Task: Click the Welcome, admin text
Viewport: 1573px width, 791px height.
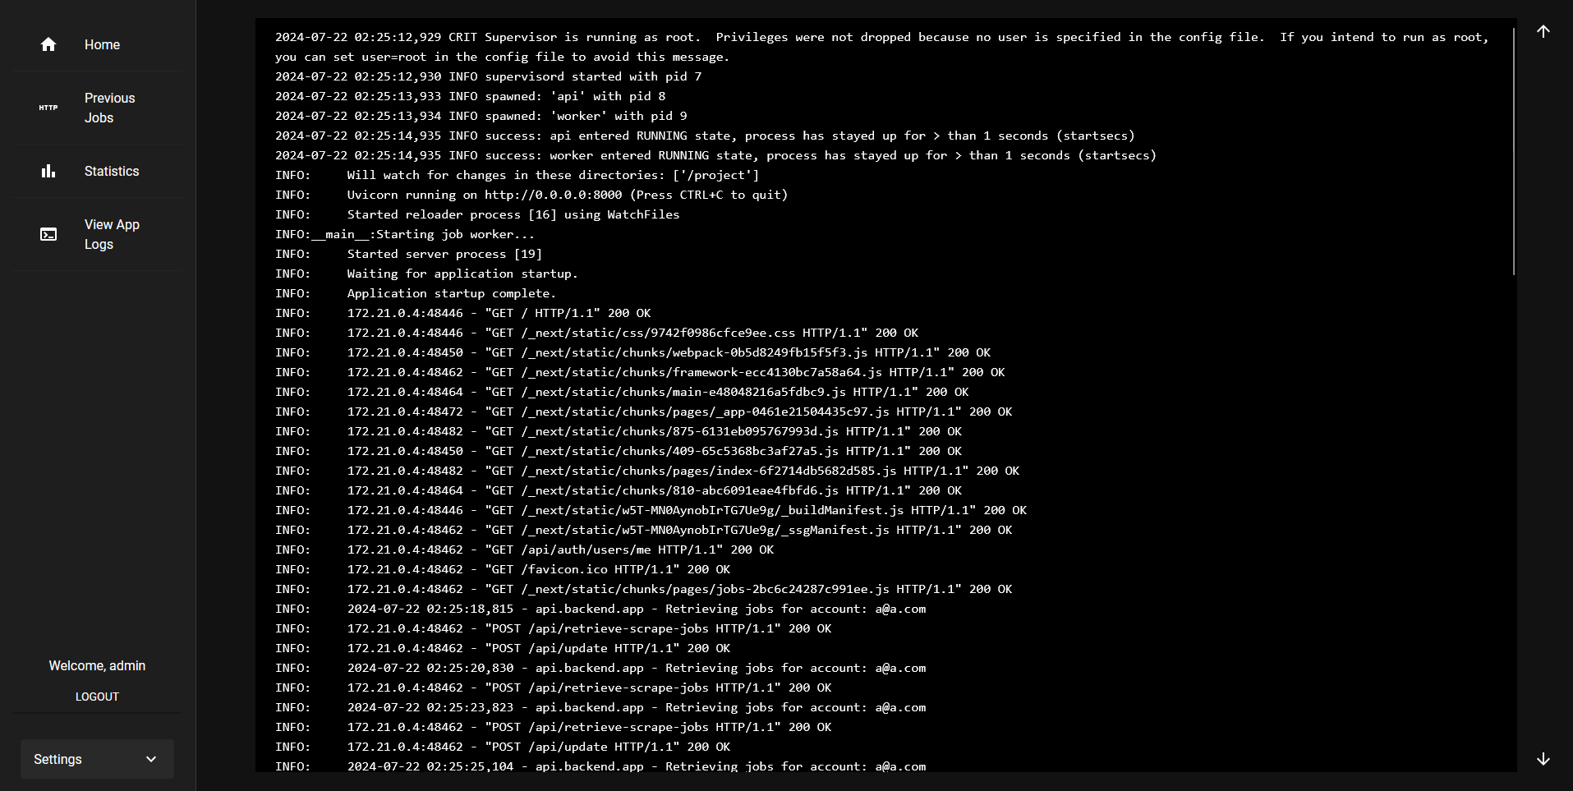Action: click(97, 665)
